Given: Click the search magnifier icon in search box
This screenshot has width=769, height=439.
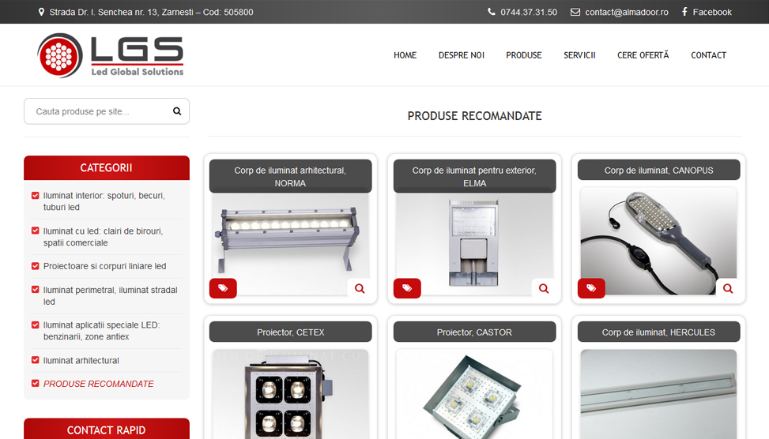Looking at the screenshot, I should (x=177, y=111).
